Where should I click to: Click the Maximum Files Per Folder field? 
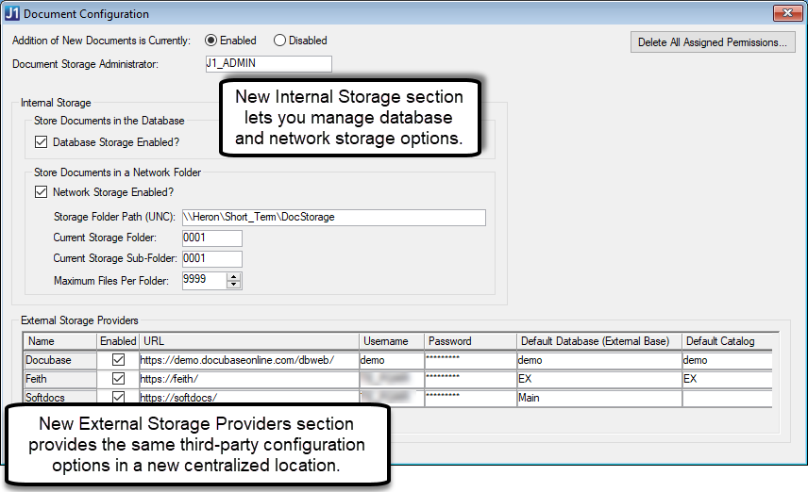[x=204, y=281]
